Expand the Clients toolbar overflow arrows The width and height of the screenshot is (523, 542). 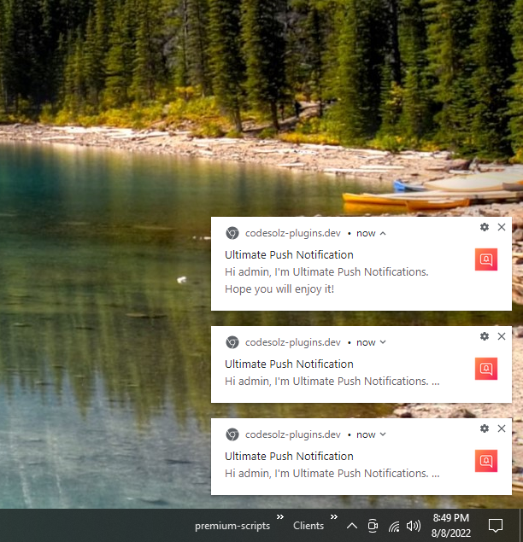click(333, 516)
